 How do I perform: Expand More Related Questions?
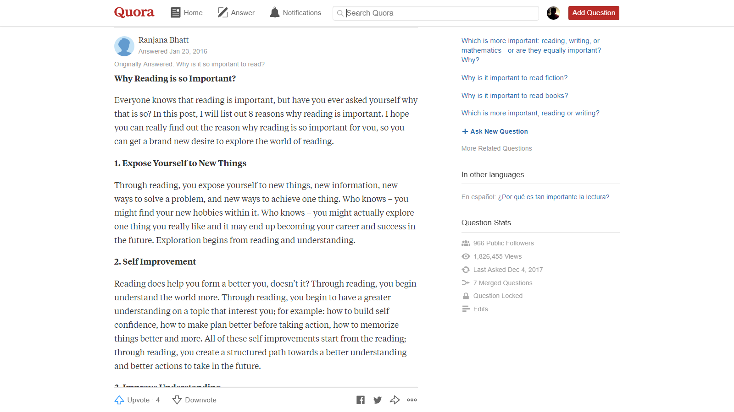496,148
